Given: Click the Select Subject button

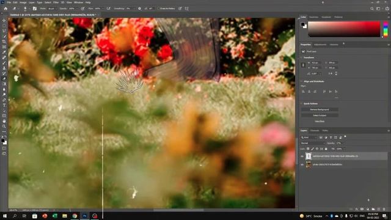Looking at the screenshot, I should [x=320, y=116].
